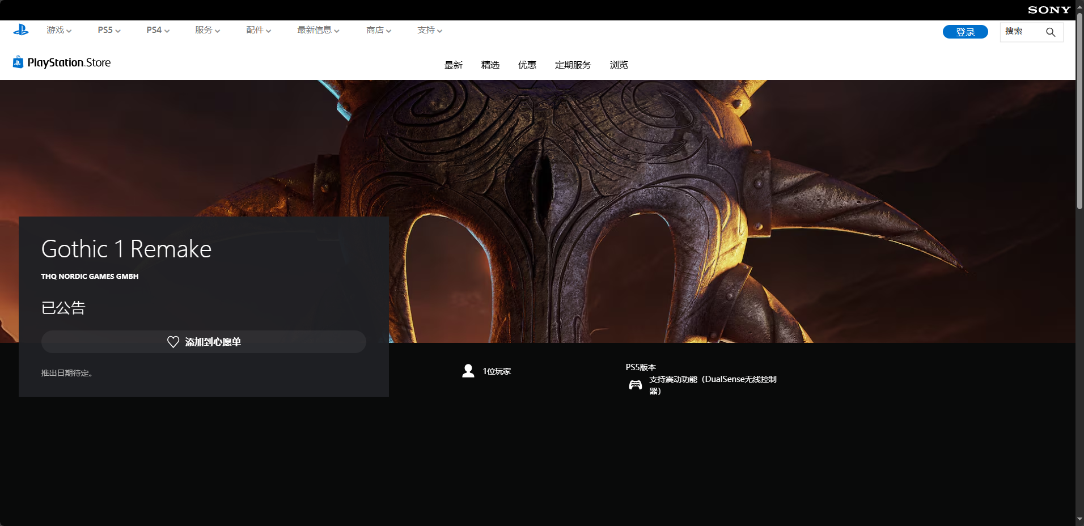Viewport: 1084px width, 526px height.
Task: Expand the 配件 dropdown menu
Action: [259, 30]
